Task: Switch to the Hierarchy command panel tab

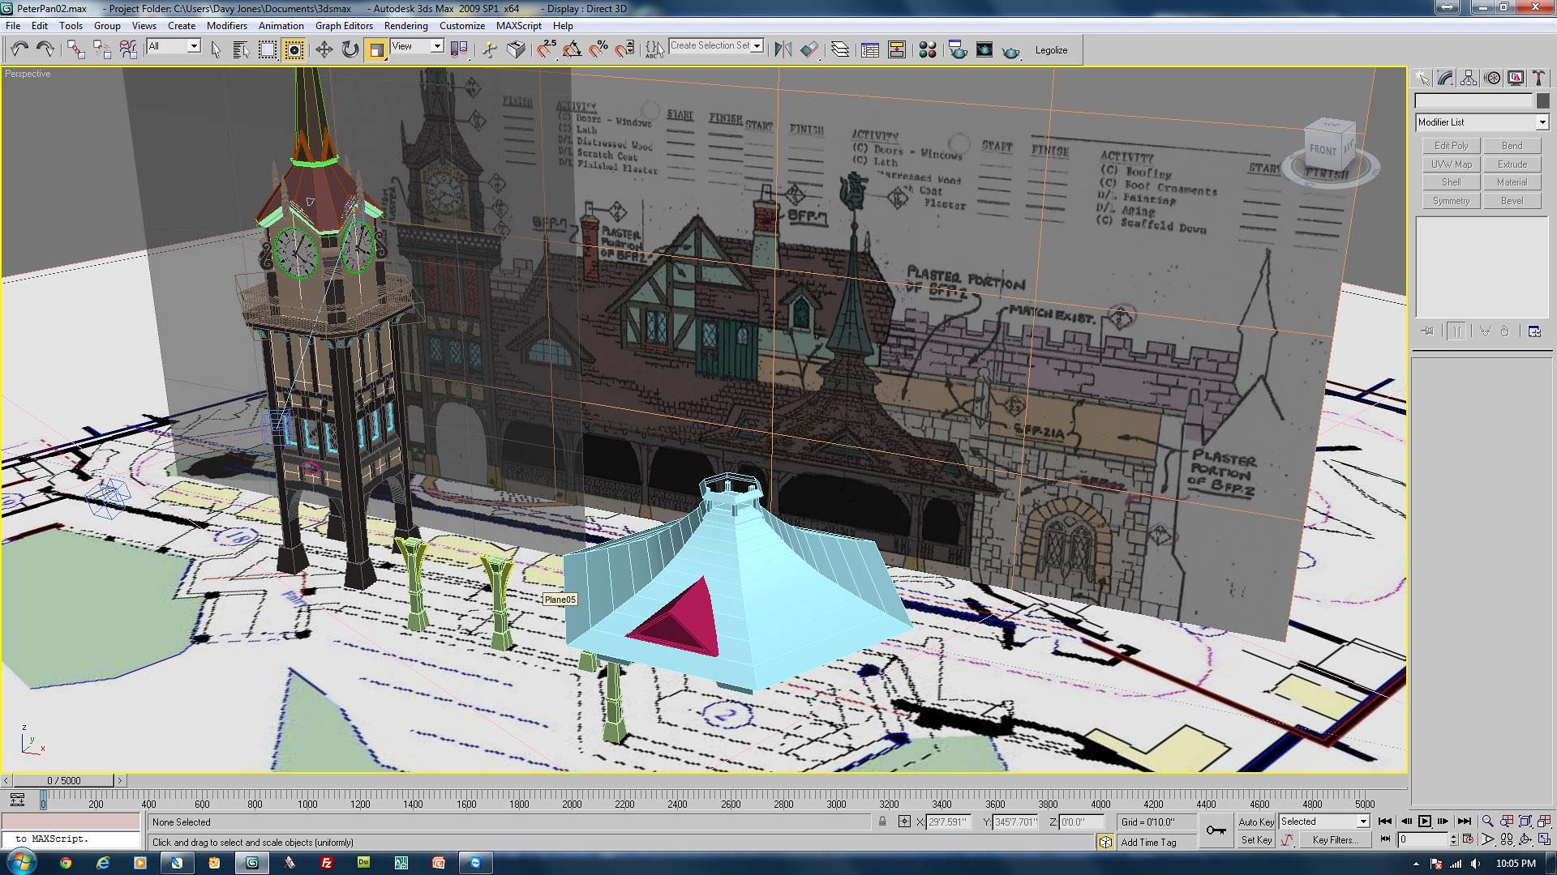Action: point(1469,78)
